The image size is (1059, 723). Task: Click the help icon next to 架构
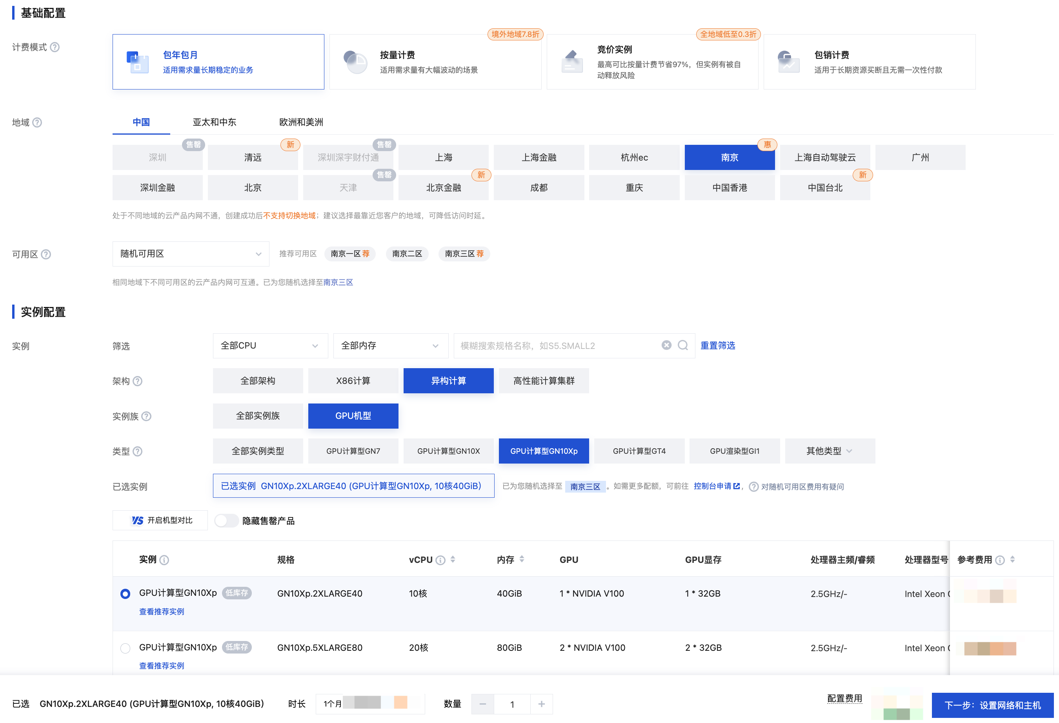(138, 381)
